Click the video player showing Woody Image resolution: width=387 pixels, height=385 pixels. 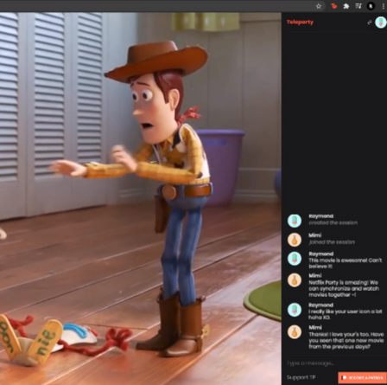[141, 198]
